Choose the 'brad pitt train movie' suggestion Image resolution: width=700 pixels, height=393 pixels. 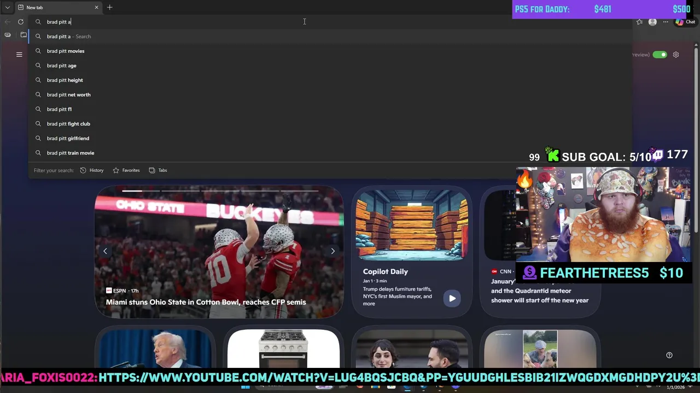point(330,153)
